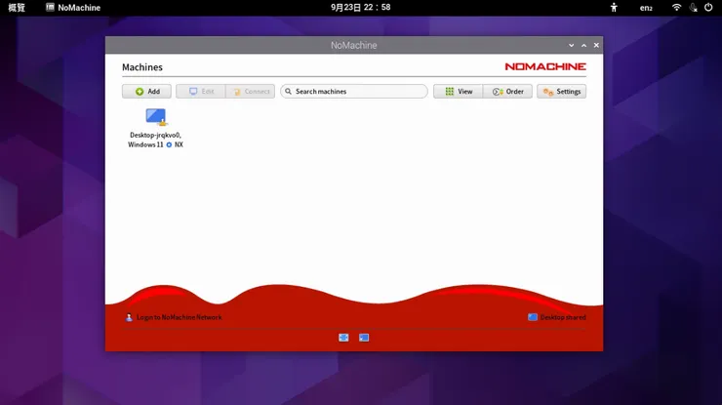
Task: Open the Order options
Action: (x=507, y=91)
